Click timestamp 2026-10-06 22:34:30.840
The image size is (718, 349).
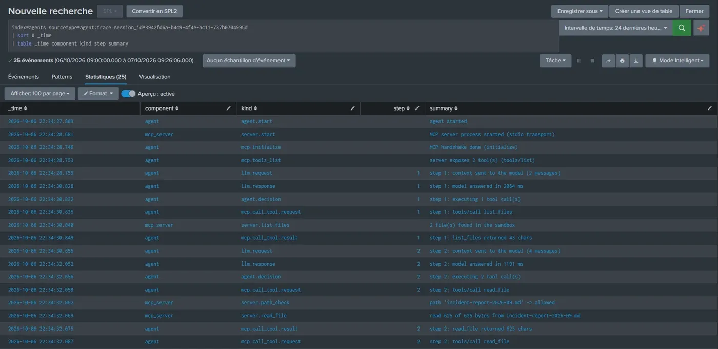41,225
